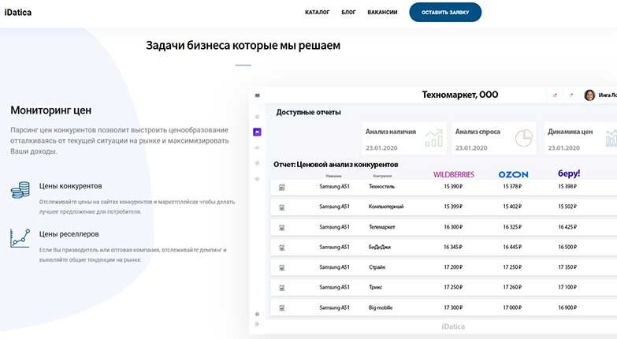Click the product icon in Страйк row

coord(282,268)
